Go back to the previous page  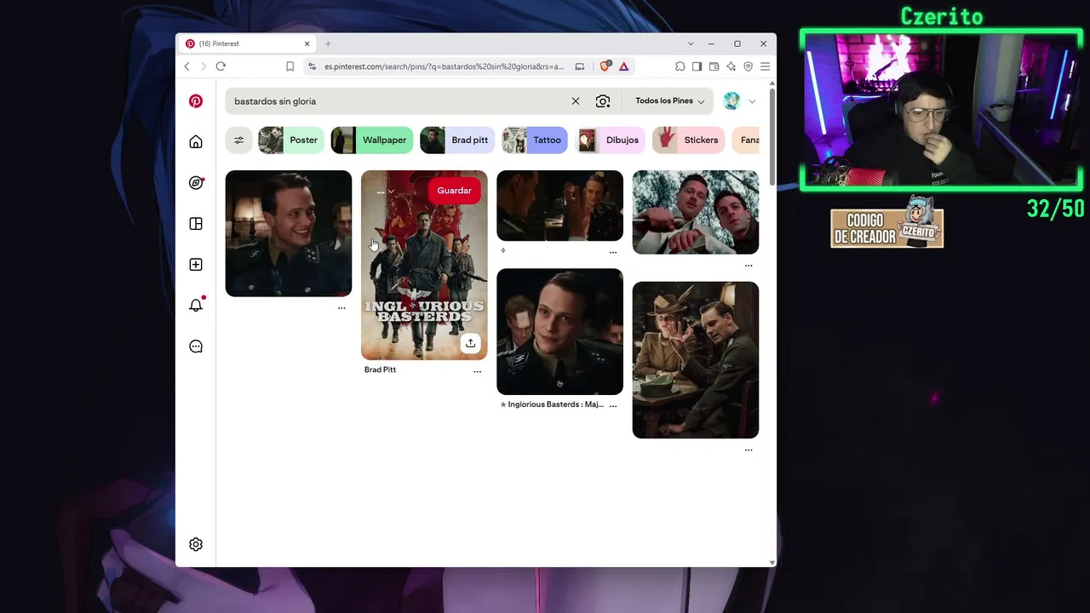coord(187,66)
